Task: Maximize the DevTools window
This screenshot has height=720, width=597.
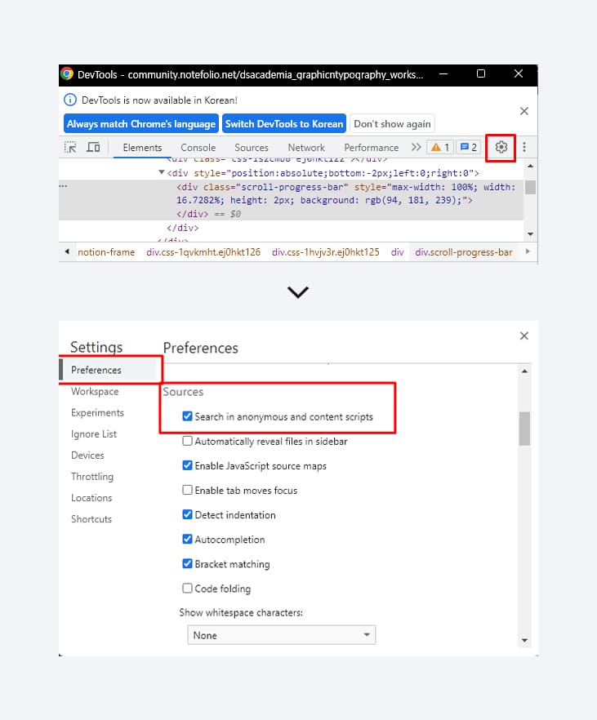Action: (x=481, y=74)
